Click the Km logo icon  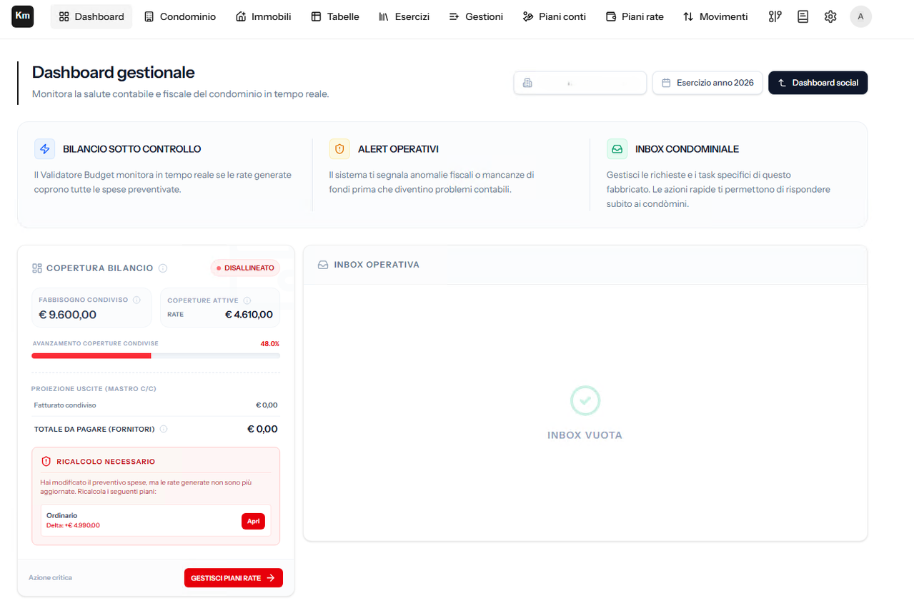(23, 16)
